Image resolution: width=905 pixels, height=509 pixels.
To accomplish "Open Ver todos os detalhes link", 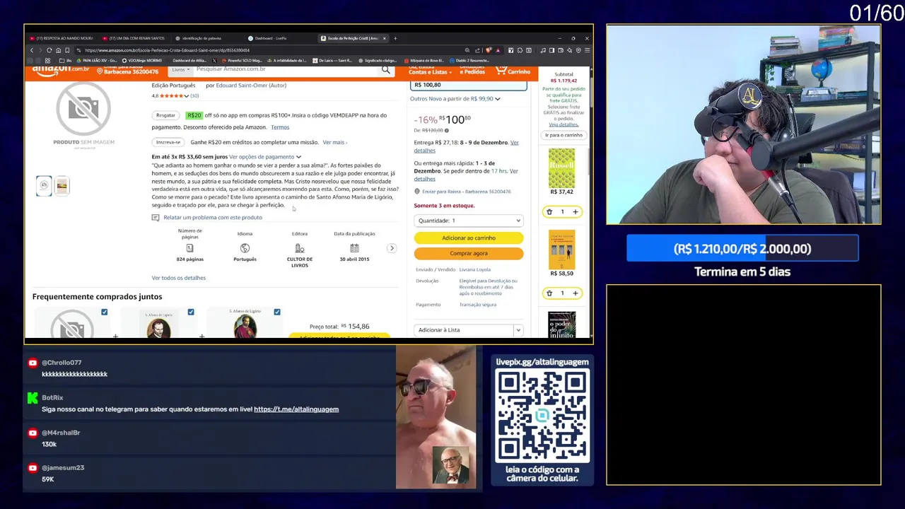I will click(179, 278).
